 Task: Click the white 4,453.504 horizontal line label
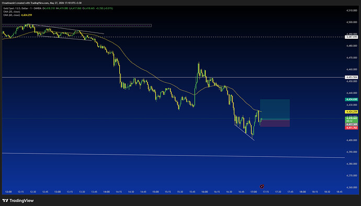(352, 77)
